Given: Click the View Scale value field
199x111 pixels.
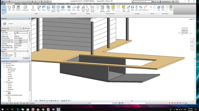Looking at the screenshot, I should [21, 33].
